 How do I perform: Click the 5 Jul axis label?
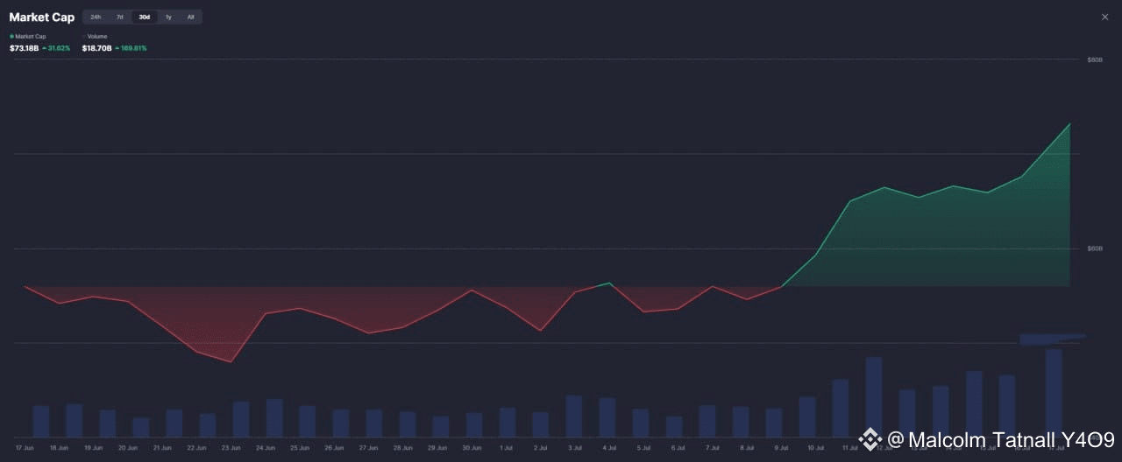click(x=644, y=447)
